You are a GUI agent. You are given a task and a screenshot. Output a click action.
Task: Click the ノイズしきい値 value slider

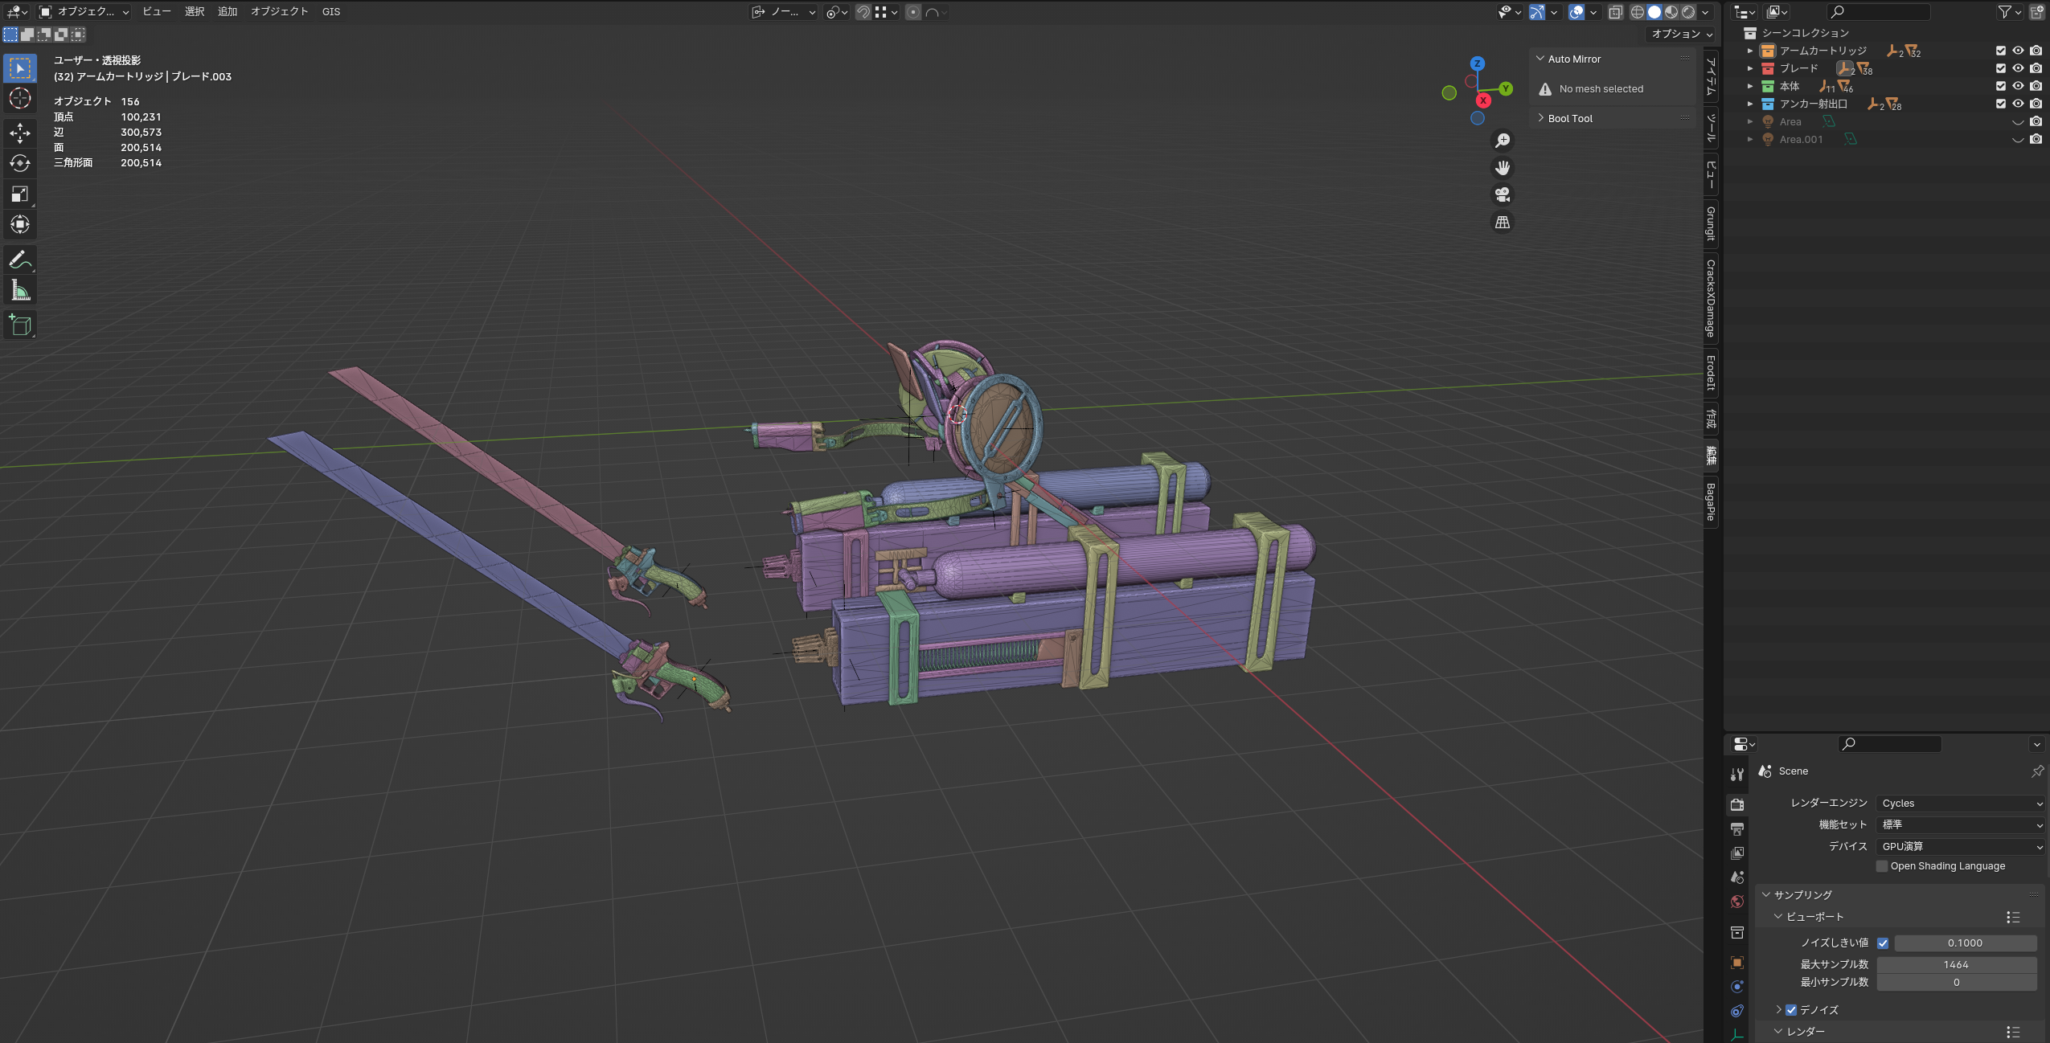1965,943
